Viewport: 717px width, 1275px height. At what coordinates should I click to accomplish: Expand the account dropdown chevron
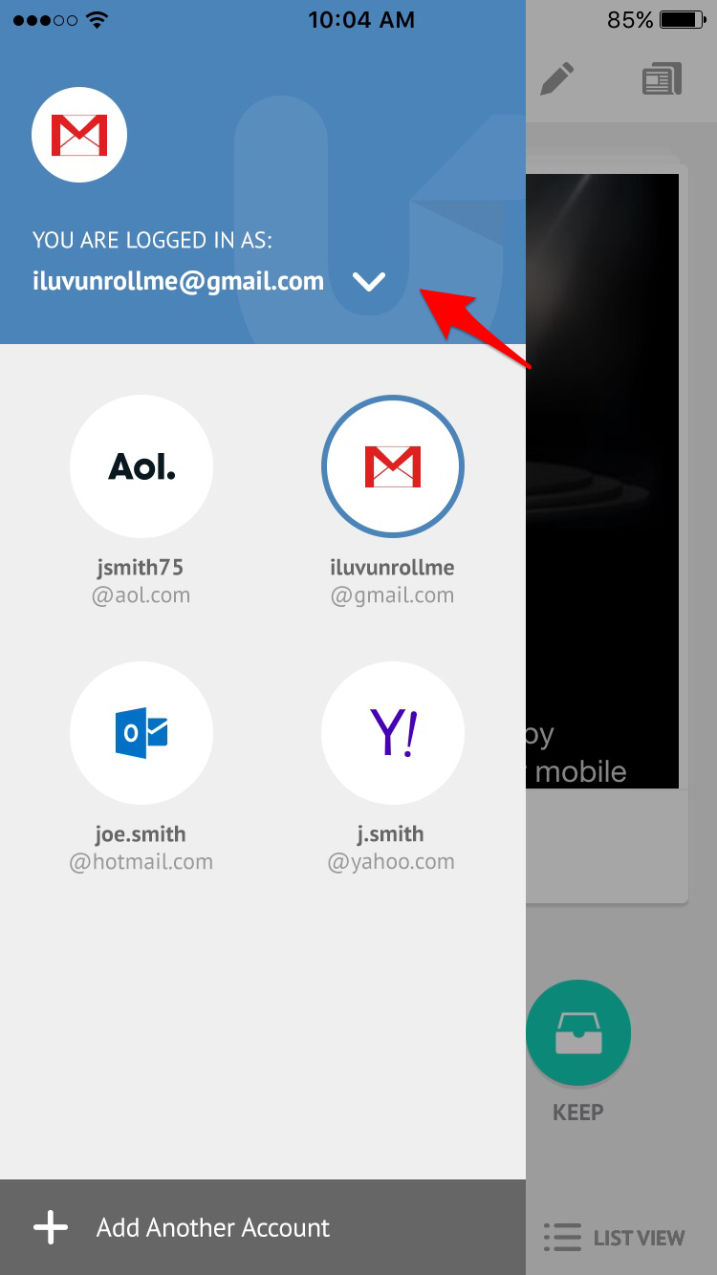point(368,282)
